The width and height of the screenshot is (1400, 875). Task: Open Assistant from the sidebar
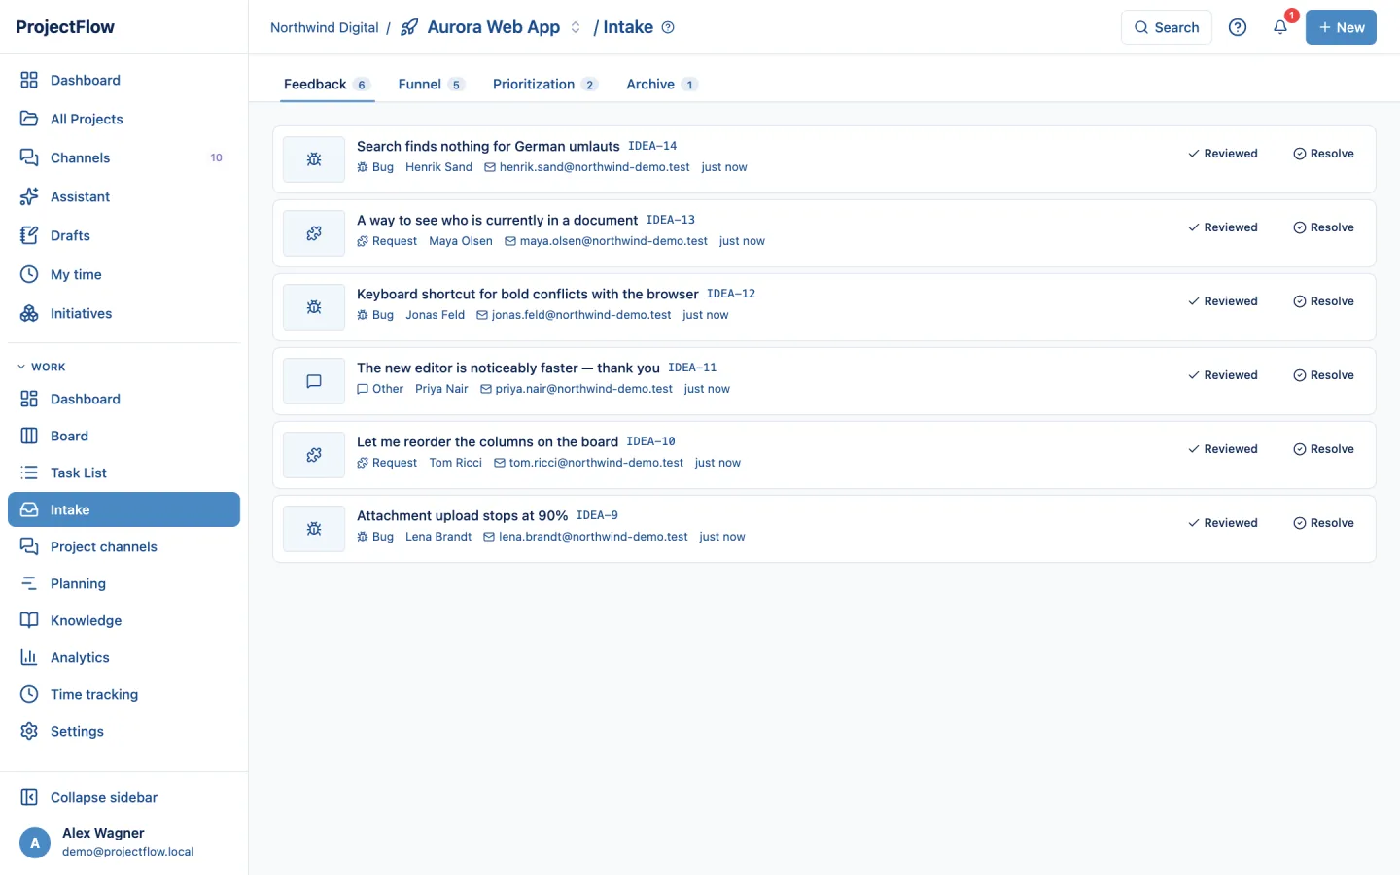coord(123,196)
